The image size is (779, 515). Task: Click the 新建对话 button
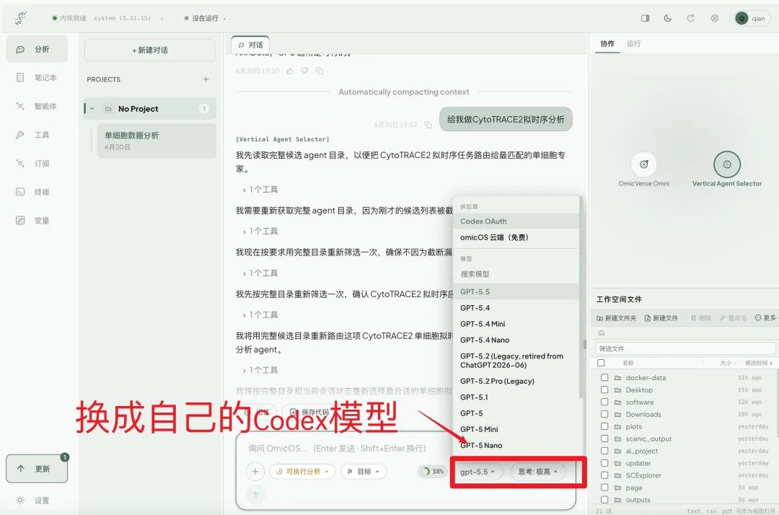[150, 50]
